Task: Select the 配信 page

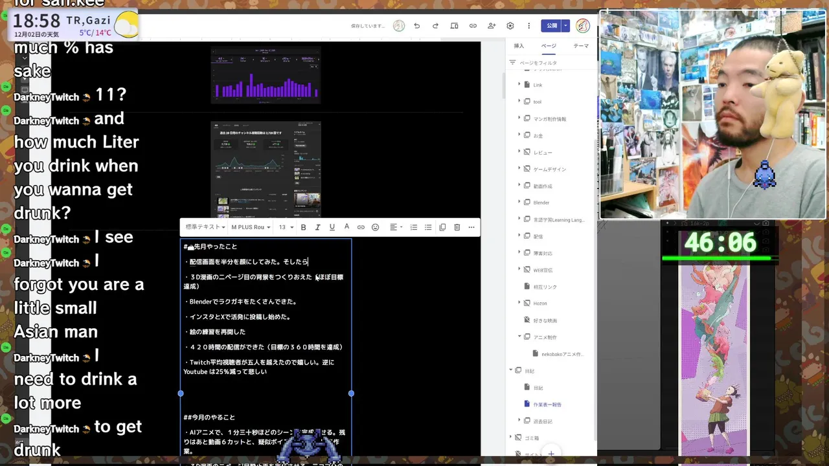Action: 538,236
